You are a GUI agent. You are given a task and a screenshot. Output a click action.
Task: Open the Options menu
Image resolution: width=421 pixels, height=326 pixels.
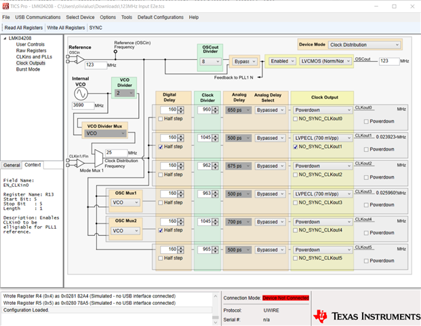[x=108, y=17]
